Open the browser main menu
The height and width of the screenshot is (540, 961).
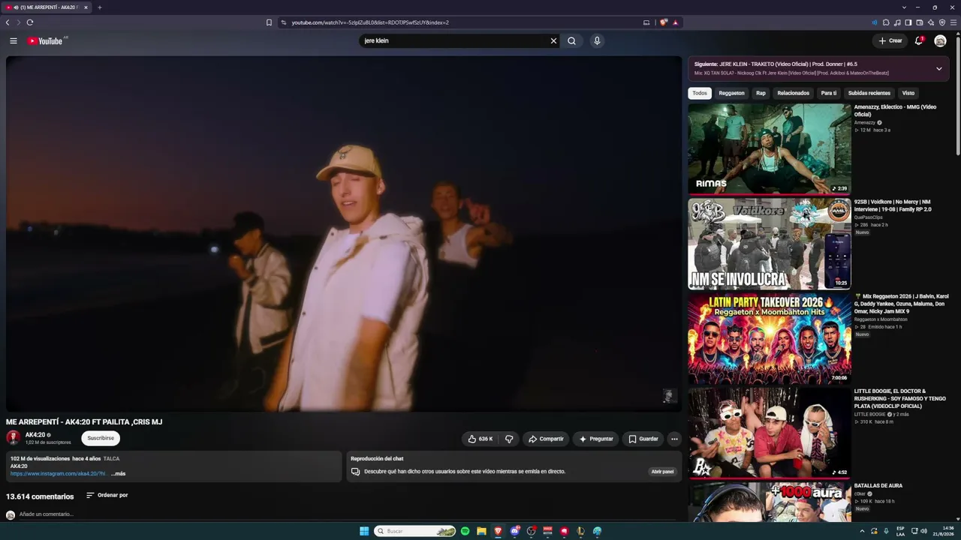click(x=953, y=22)
